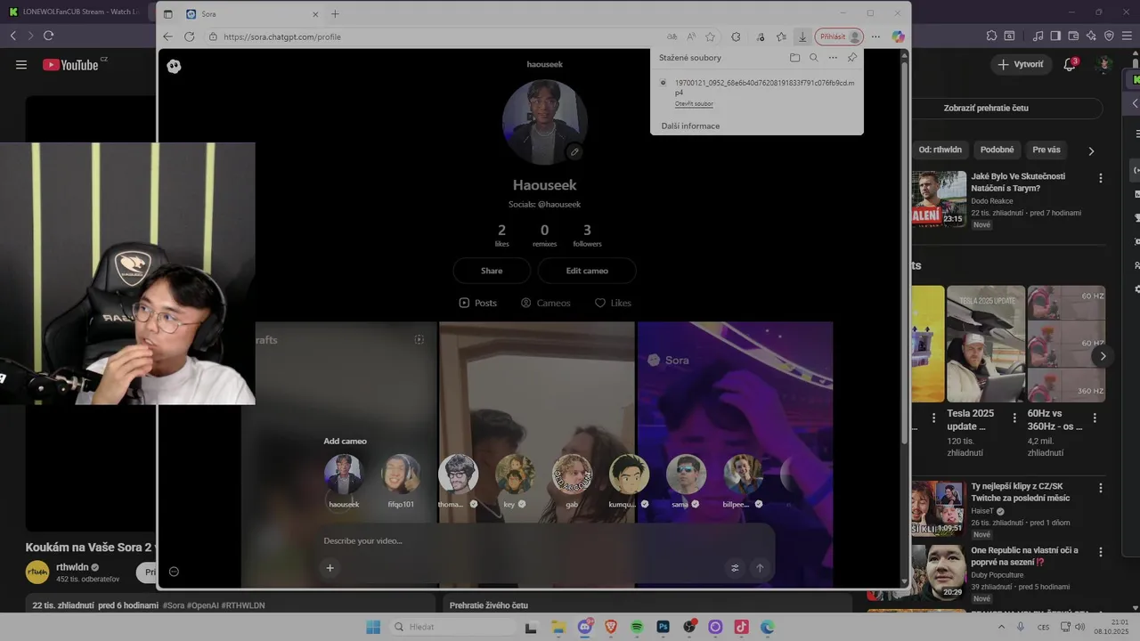Open File Explorer from the taskbar
This screenshot has width=1140, height=641.
pyautogui.click(x=558, y=627)
